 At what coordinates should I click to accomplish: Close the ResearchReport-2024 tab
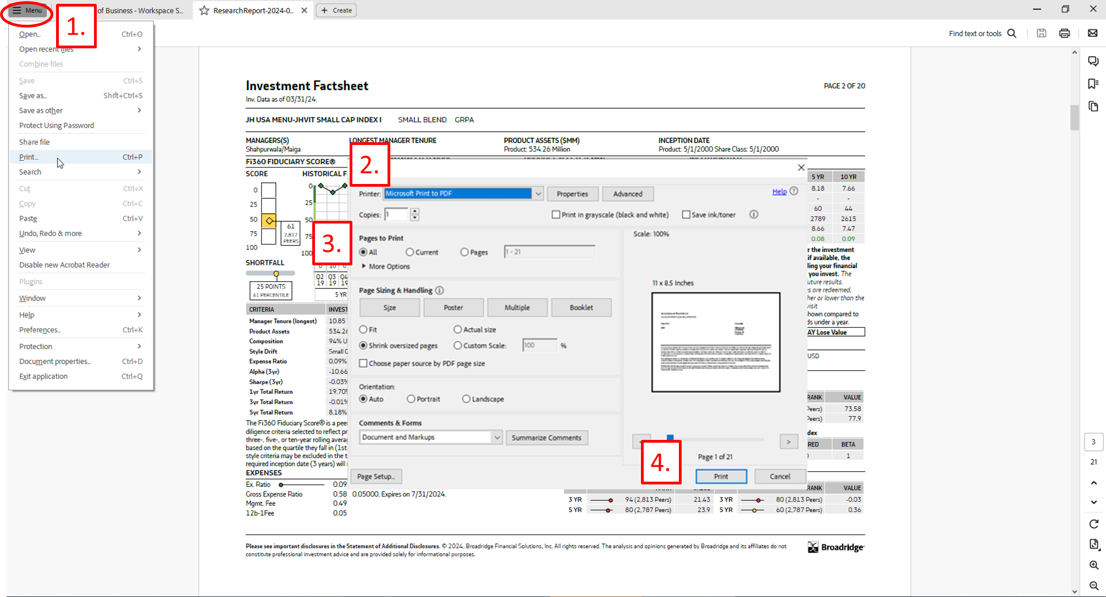click(x=304, y=10)
